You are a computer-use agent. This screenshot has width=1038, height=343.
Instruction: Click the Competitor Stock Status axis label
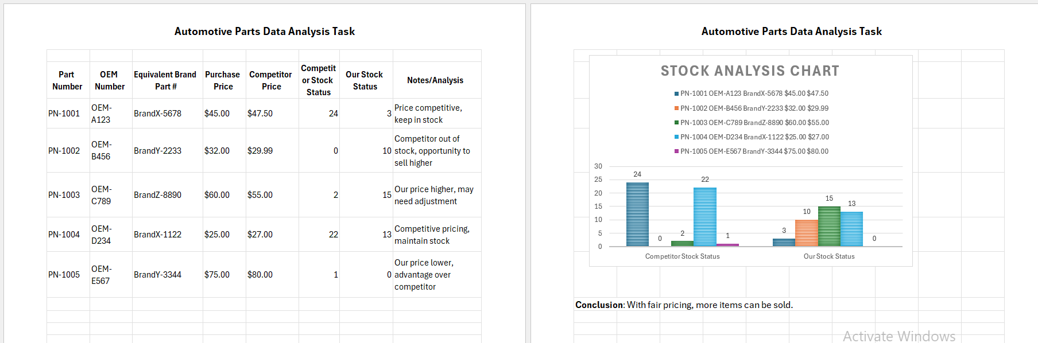682,256
